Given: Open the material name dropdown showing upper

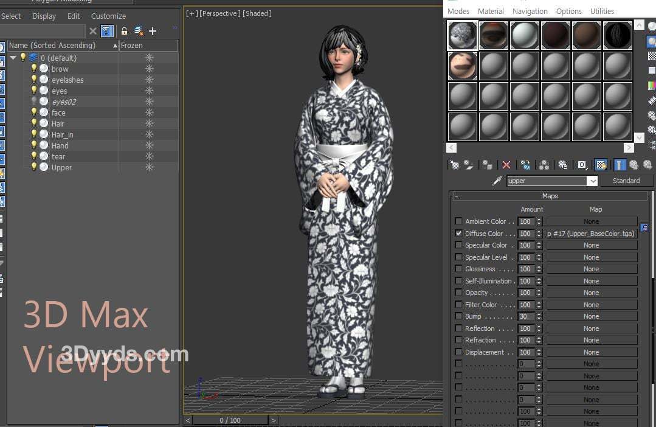Looking at the screenshot, I should coord(592,181).
